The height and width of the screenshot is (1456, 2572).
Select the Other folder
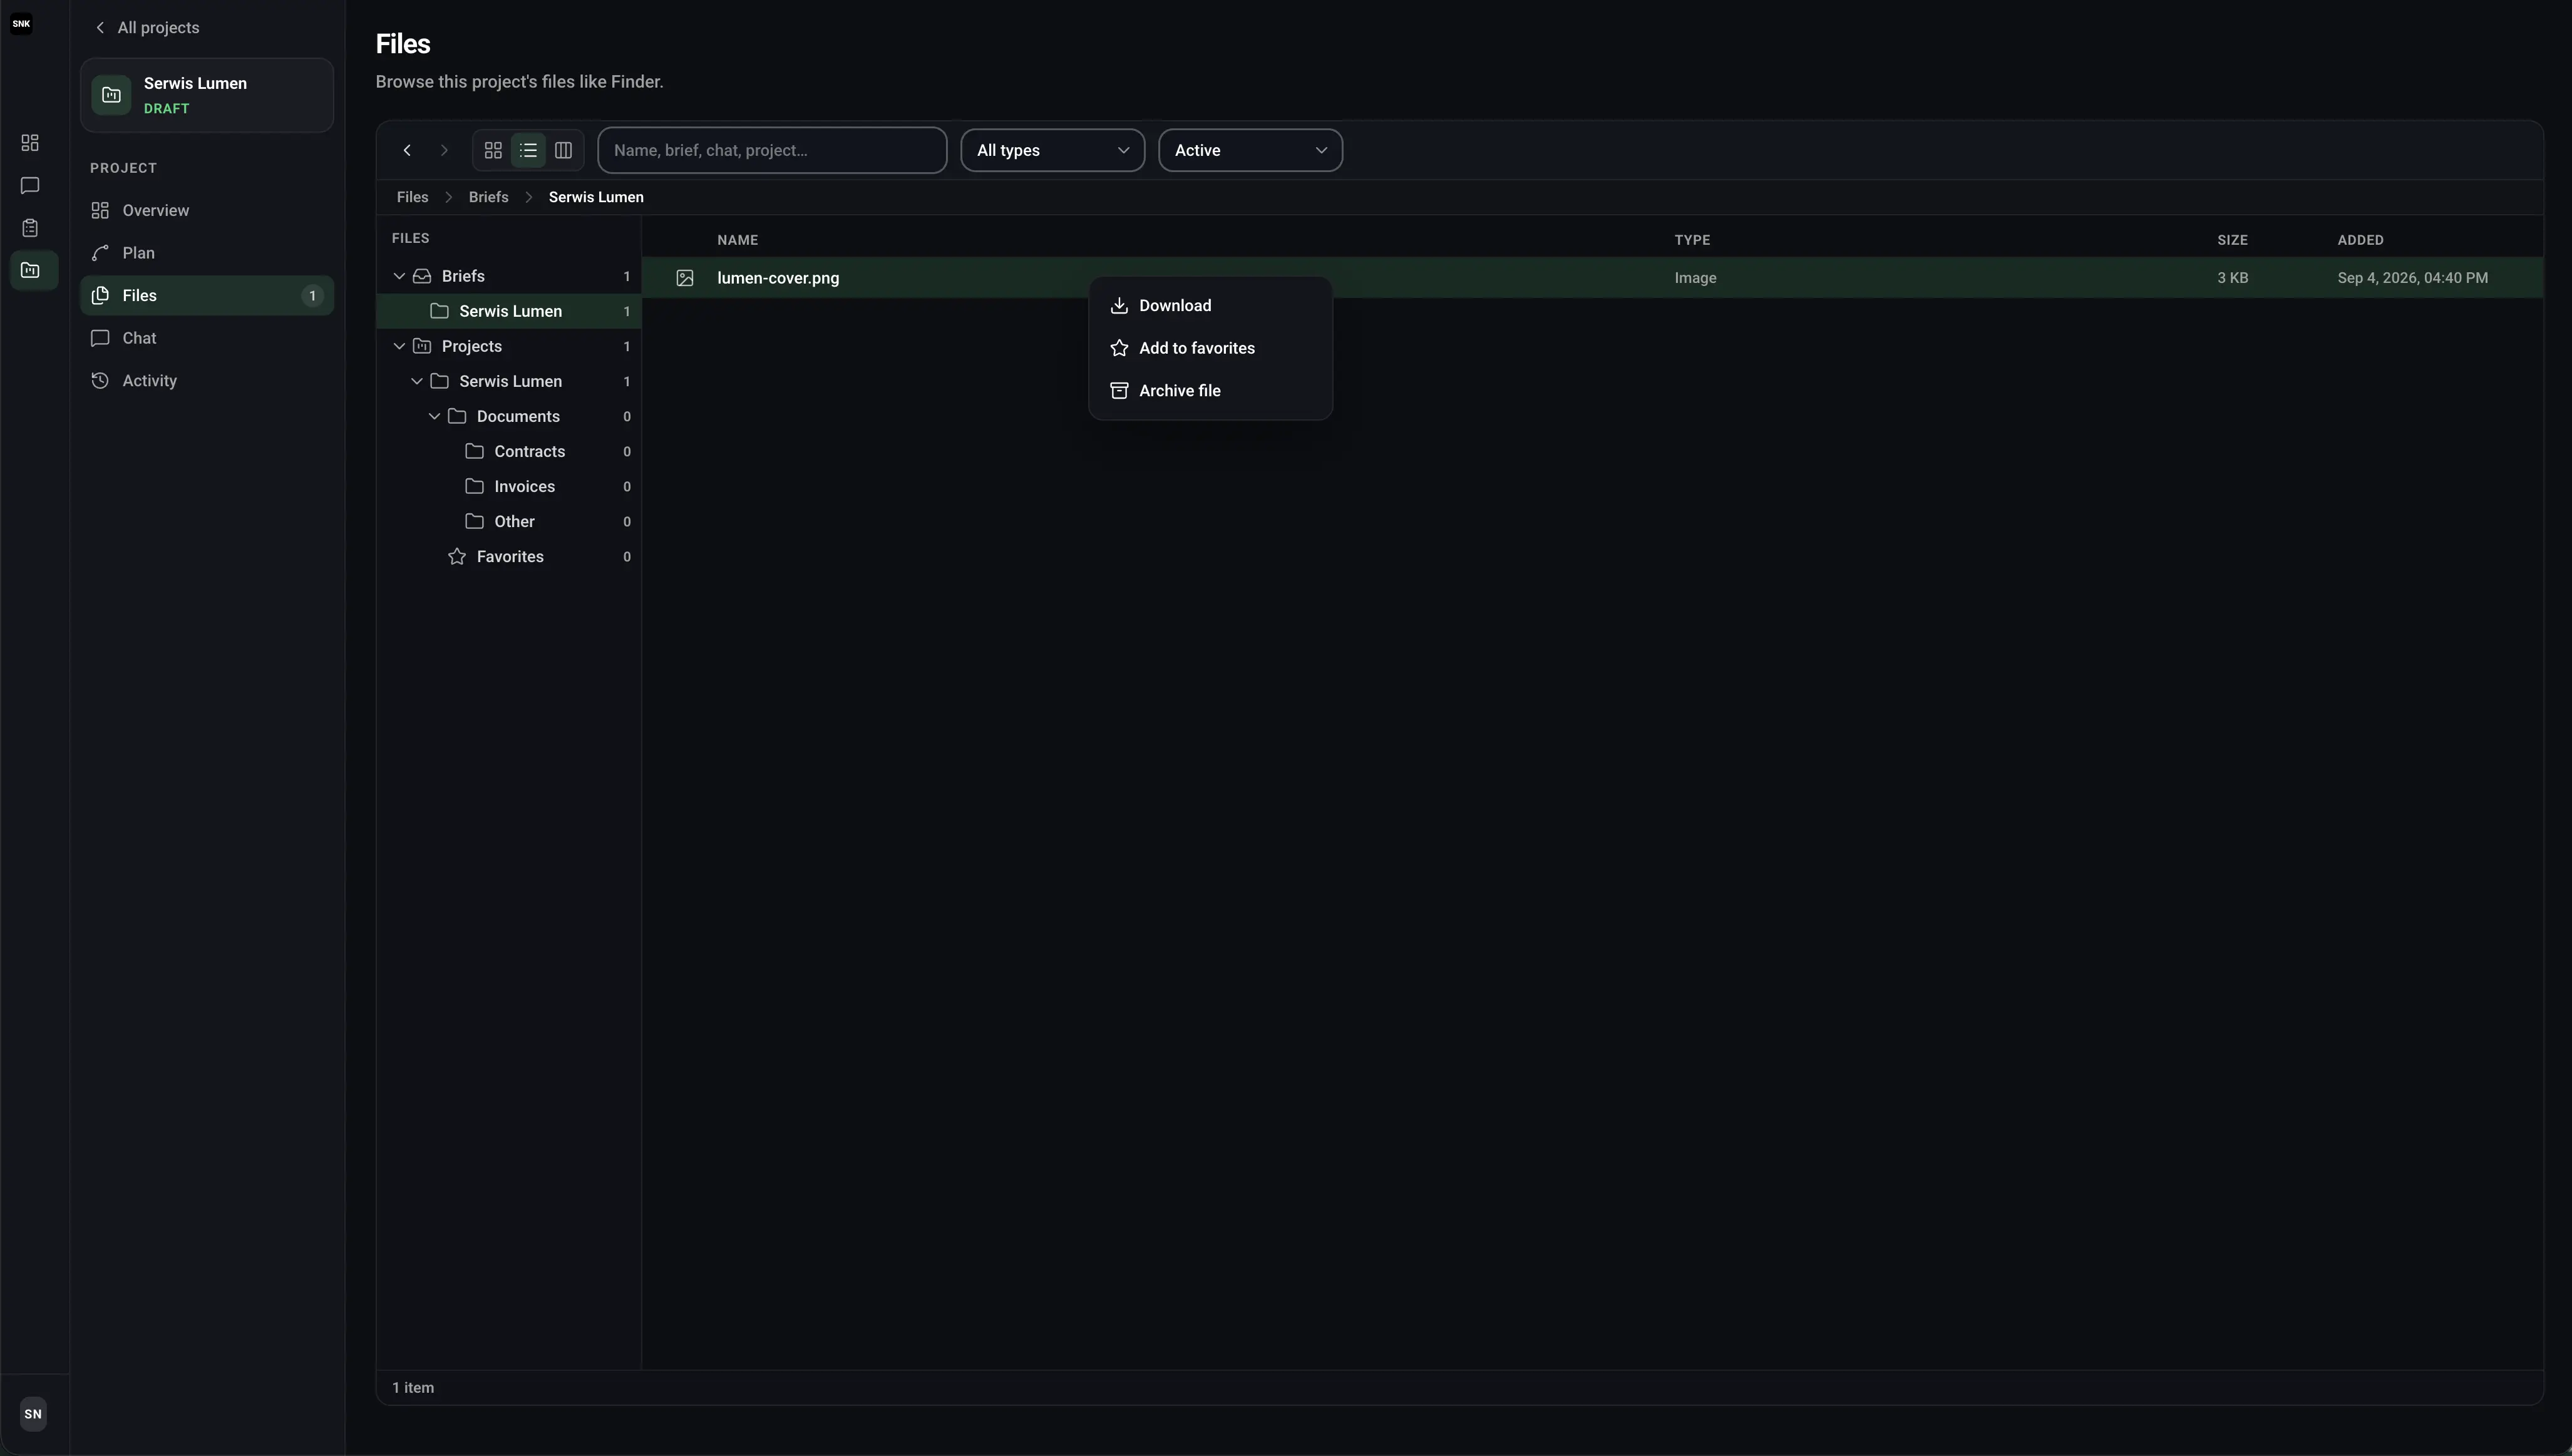[509, 521]
